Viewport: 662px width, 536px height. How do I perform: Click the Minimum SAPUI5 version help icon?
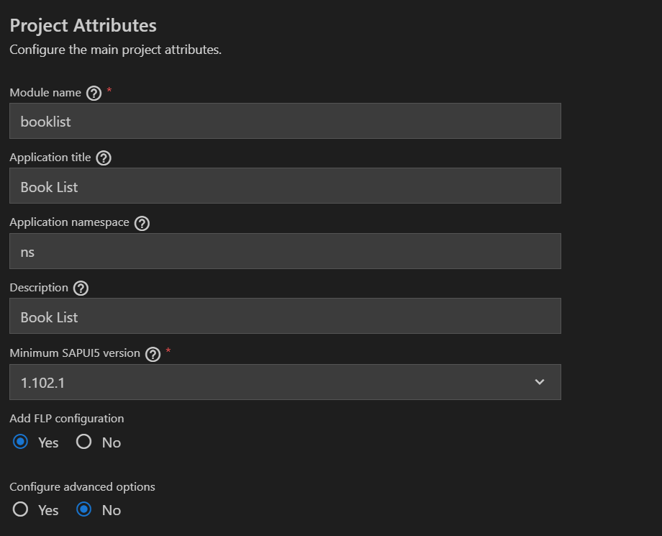click(x=153, y=354)
